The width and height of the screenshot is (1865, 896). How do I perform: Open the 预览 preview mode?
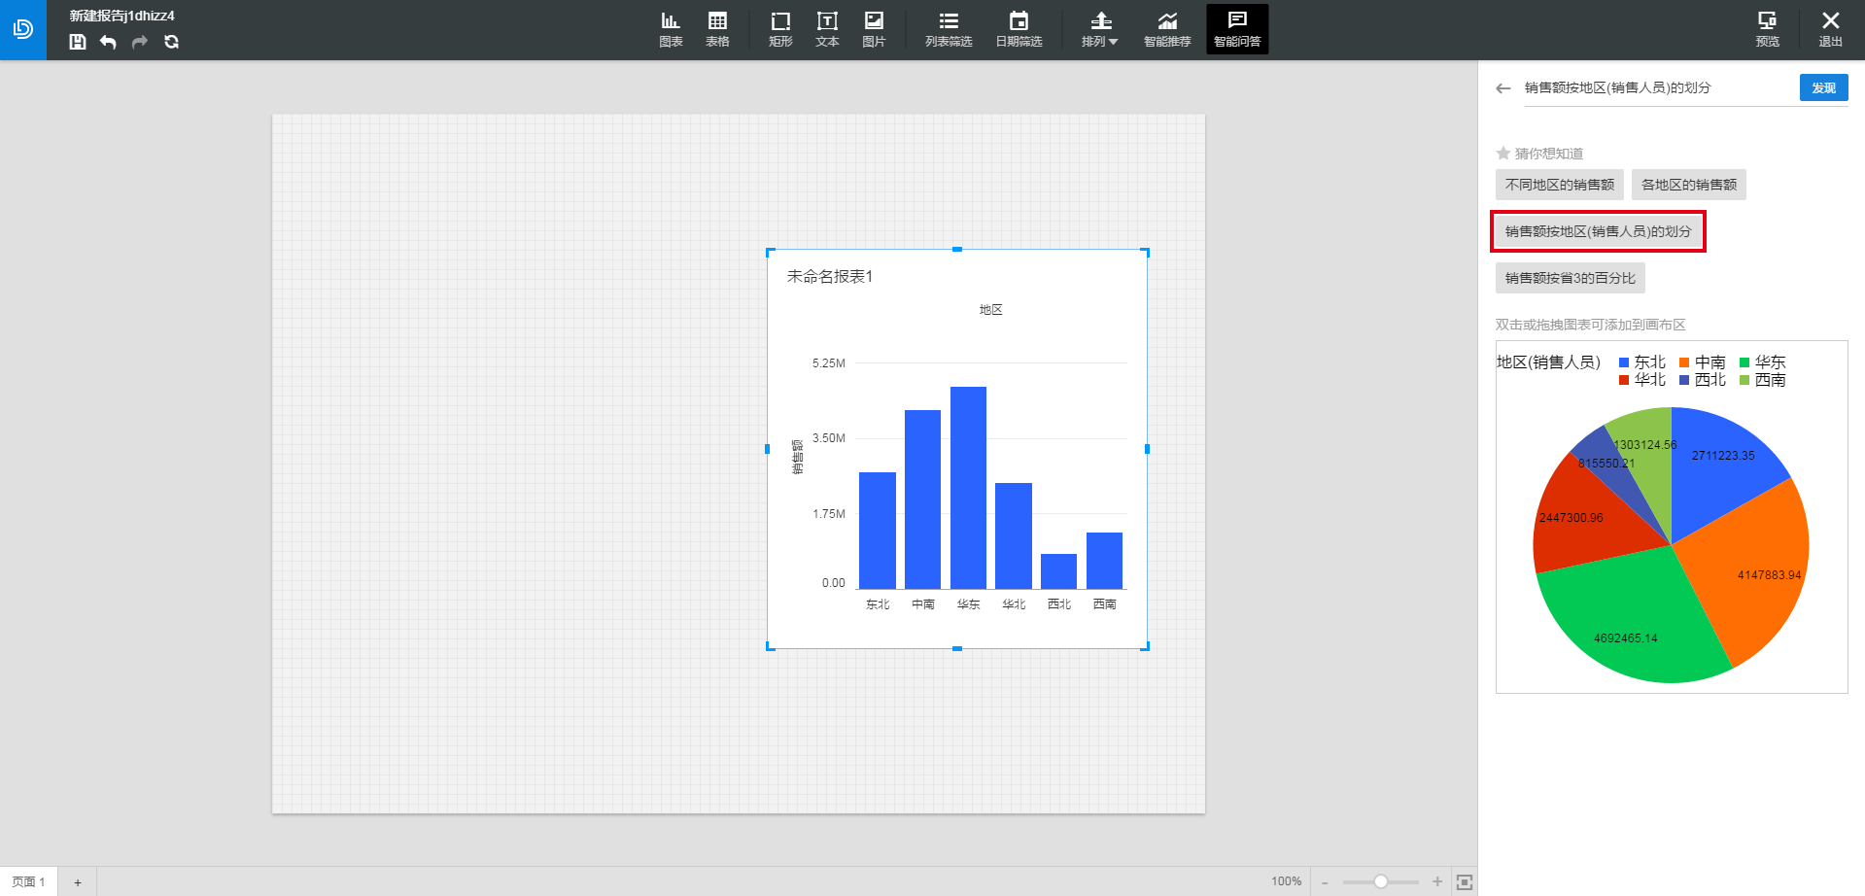[x=1767, y=29]
